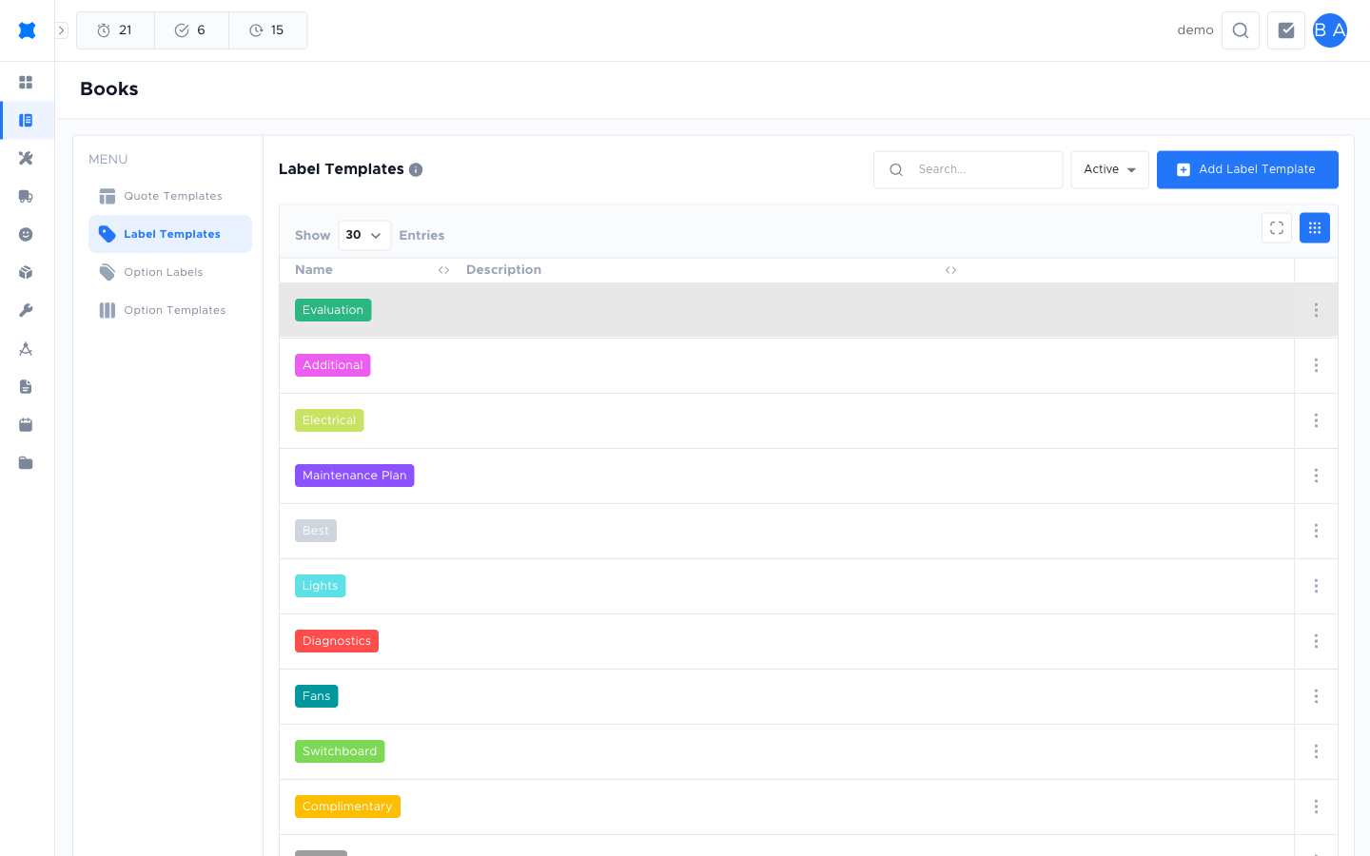Open the dashboard grid icon in sidebar
Viewport: 1370px width, 856px height.
point(26,83)
